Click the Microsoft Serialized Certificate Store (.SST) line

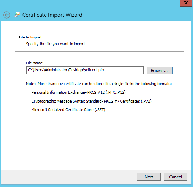tap(68, 110)
